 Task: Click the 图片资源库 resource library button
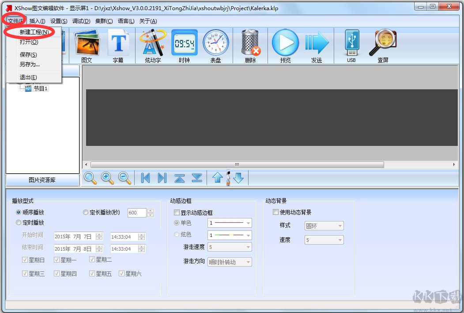click(42, 179)
